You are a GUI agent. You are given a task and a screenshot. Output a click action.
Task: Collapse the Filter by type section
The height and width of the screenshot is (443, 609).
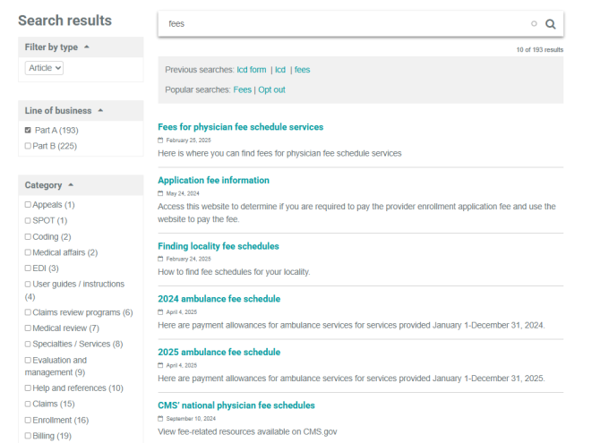[86, 47]
